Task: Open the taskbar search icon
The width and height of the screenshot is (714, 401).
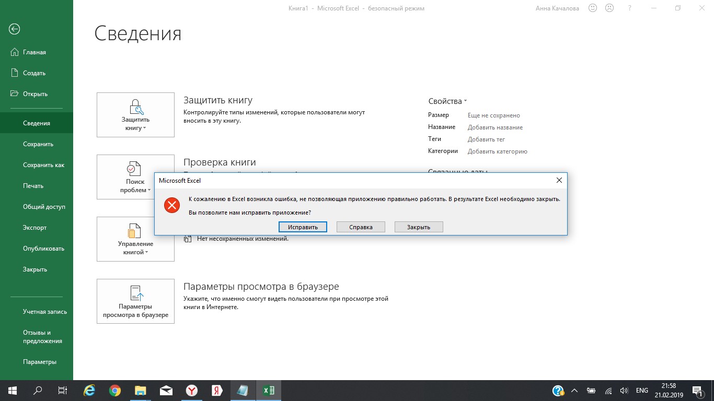Action: pyautogui.click(x=38, y=391)
